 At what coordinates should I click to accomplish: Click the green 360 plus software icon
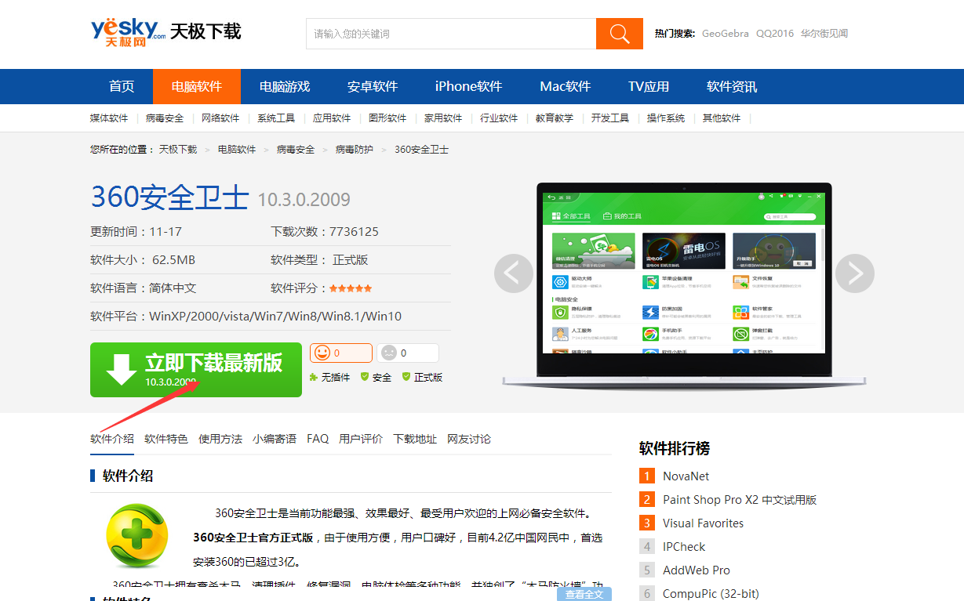pos(137,536)
